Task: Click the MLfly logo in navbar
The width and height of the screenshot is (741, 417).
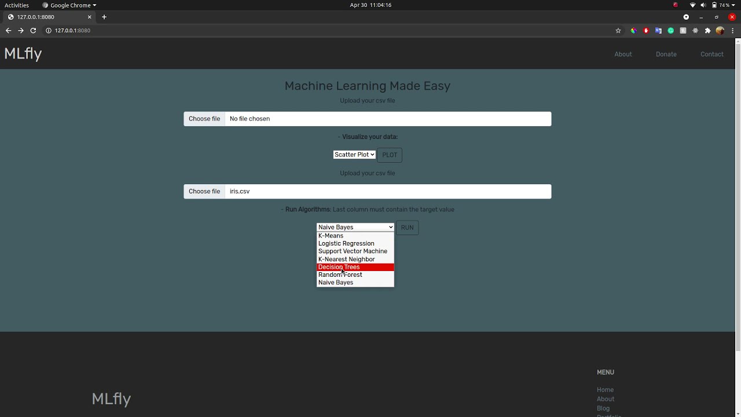Action: pos(23,54)
